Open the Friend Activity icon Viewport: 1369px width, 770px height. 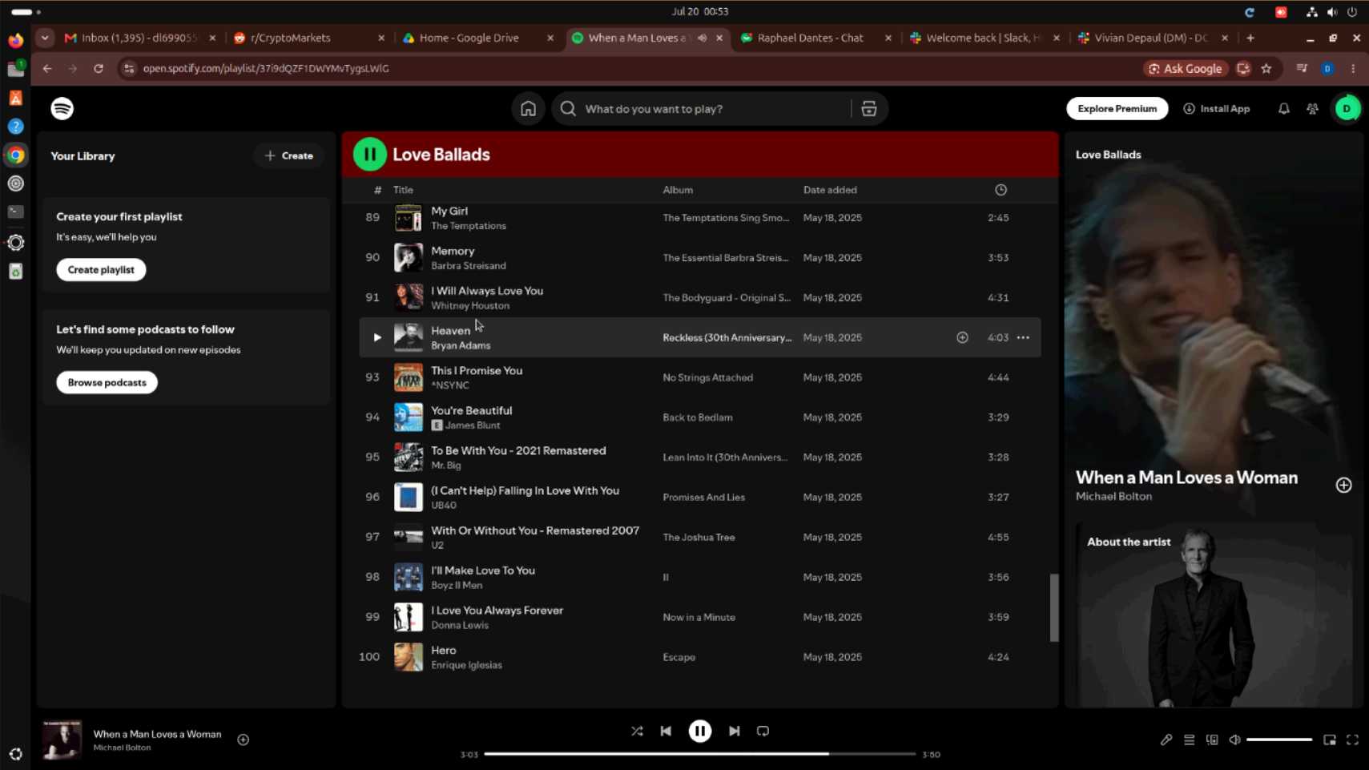pos(1312,109)
